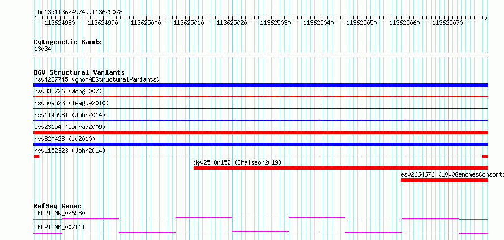Click the red bar under dgv2500n152

341,168
